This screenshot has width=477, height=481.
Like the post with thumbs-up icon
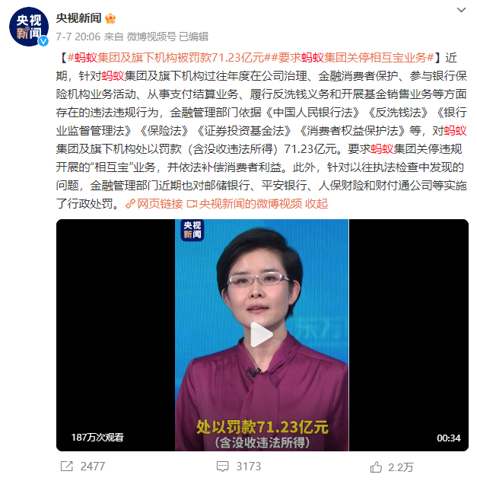pos(376,467)
